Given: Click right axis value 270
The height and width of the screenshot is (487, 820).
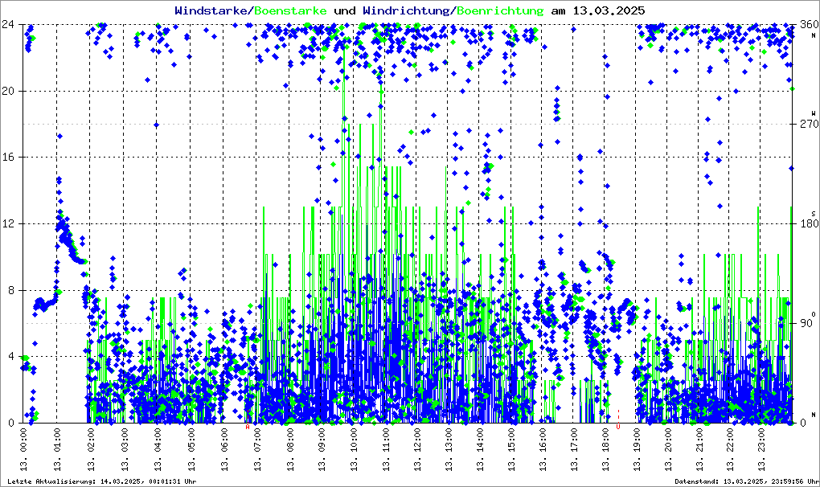Looking at the screenshot, I should click(x=809, y=124).
